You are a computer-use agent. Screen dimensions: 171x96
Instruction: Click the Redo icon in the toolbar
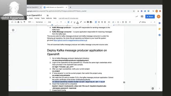point(15,22)
